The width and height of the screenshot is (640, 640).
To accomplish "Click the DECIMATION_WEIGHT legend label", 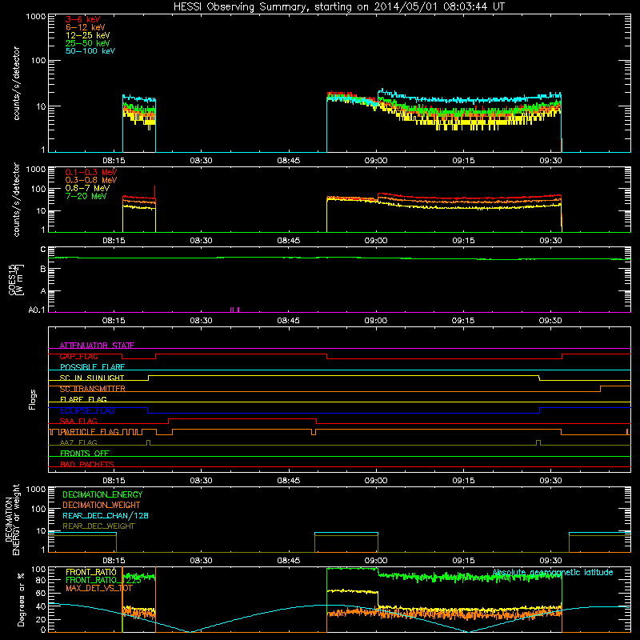I will [x=102, y=505].
